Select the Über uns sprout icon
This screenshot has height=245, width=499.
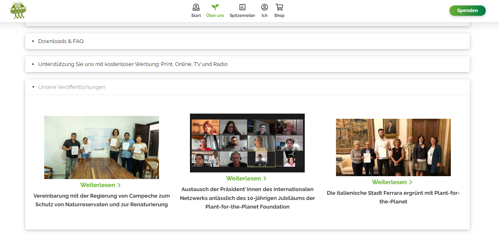pyautogui.click(x=215, y=7)
